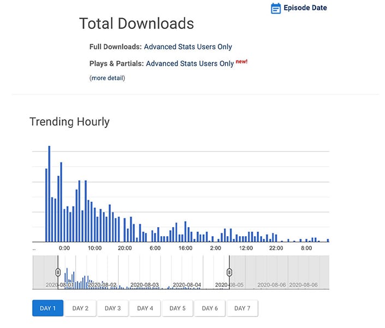Show DAY 4 hourly trend
385x328 pixels.
(x=145, y=308)
